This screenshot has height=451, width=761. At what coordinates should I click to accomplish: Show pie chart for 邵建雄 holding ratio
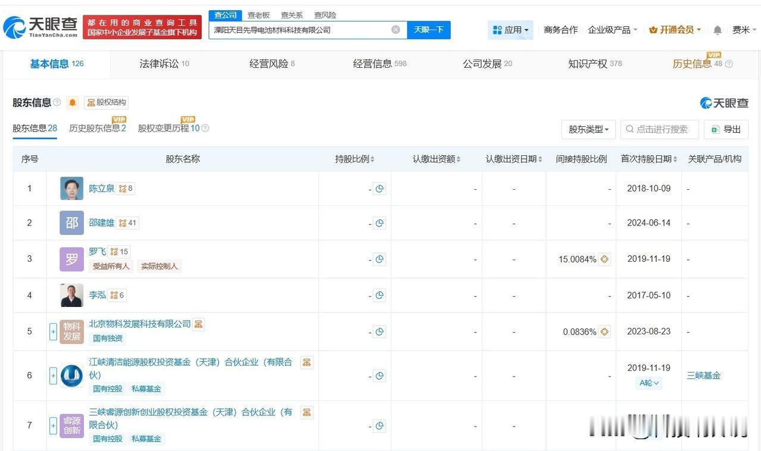pyautogui.click(x=379, y=223)
